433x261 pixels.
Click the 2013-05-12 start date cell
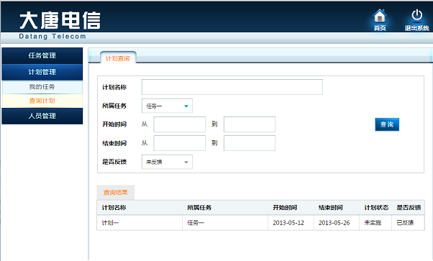pyautogui.click(x=291, y=223)
